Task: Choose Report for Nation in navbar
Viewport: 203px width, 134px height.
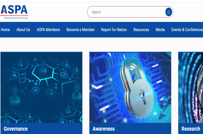Action: (114, 30)
